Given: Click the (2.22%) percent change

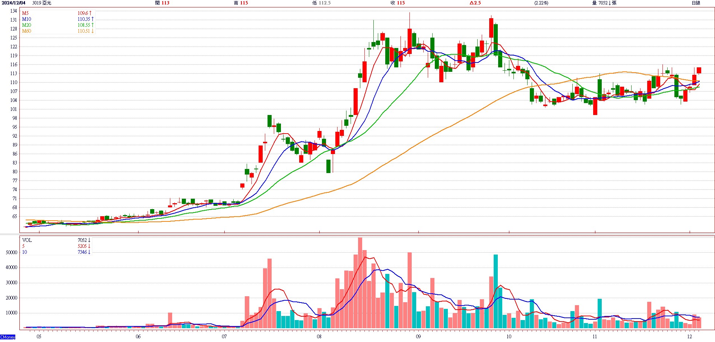Looking at the screenshot, I should tap(541, 3).
